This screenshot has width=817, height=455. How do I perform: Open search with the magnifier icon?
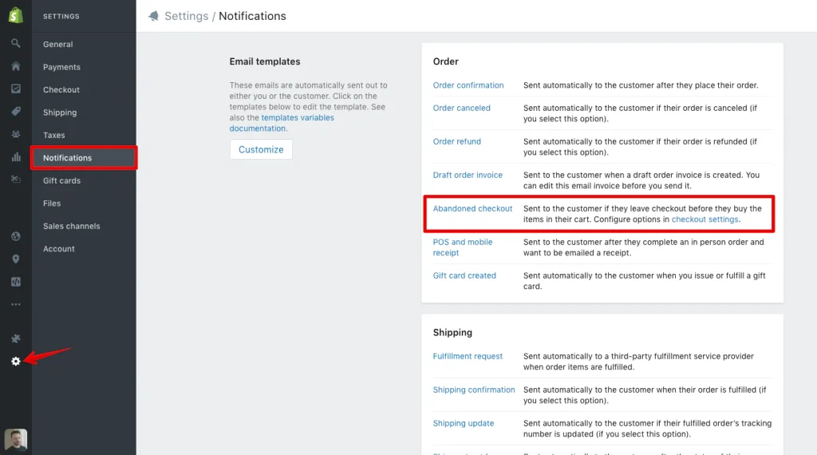pos(16,43)
